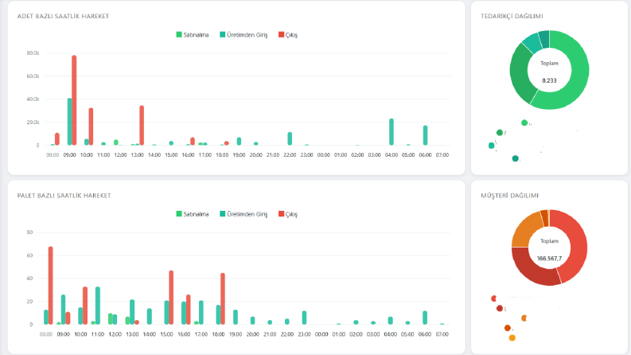This screenshot has height=355, width=631.
Task: Toggle the first red legend dot under Müşteri donut
Action: [494, 298]
